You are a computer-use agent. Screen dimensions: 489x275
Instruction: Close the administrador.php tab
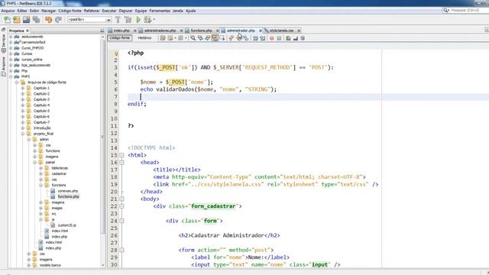coord(261,31)
